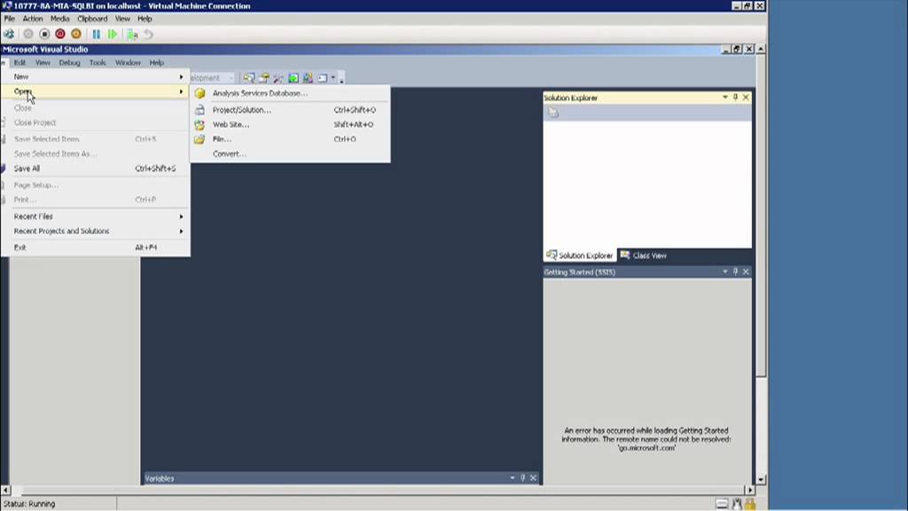Screen dimensions: 908x511
Task: Select Project/Solution from Open submenu
Action: click(x=290, y=110)
